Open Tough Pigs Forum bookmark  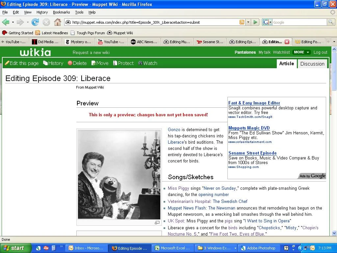88,33
